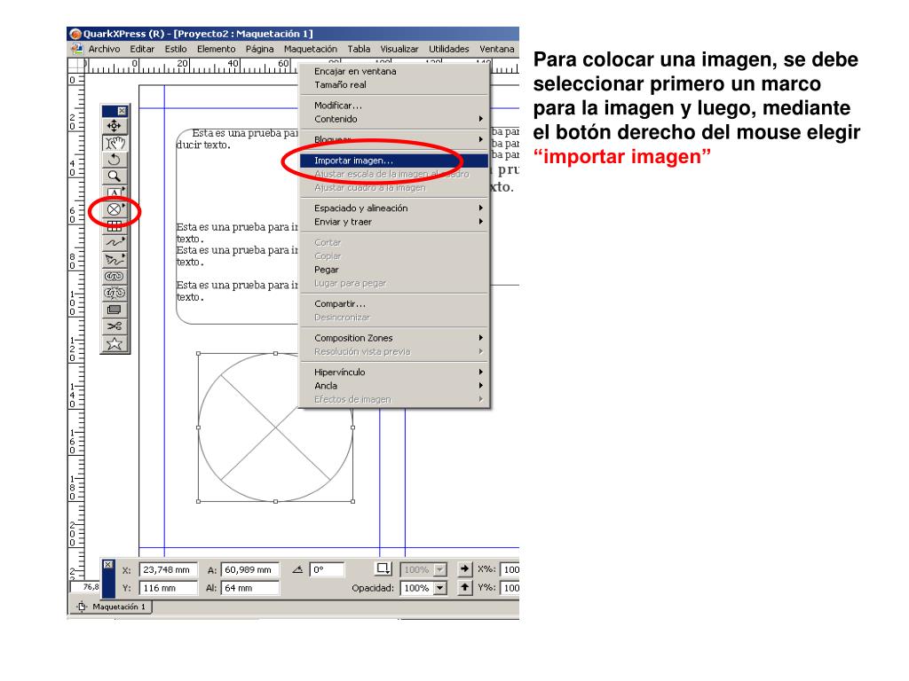Screen dimensions: 909x681
Task: Click the rounded text box with sample text
Action: 238,226
